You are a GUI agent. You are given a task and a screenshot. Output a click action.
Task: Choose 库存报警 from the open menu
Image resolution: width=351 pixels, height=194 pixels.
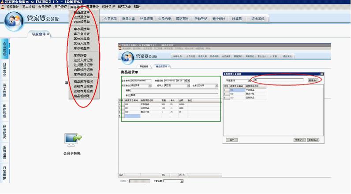tap(80, 55)
